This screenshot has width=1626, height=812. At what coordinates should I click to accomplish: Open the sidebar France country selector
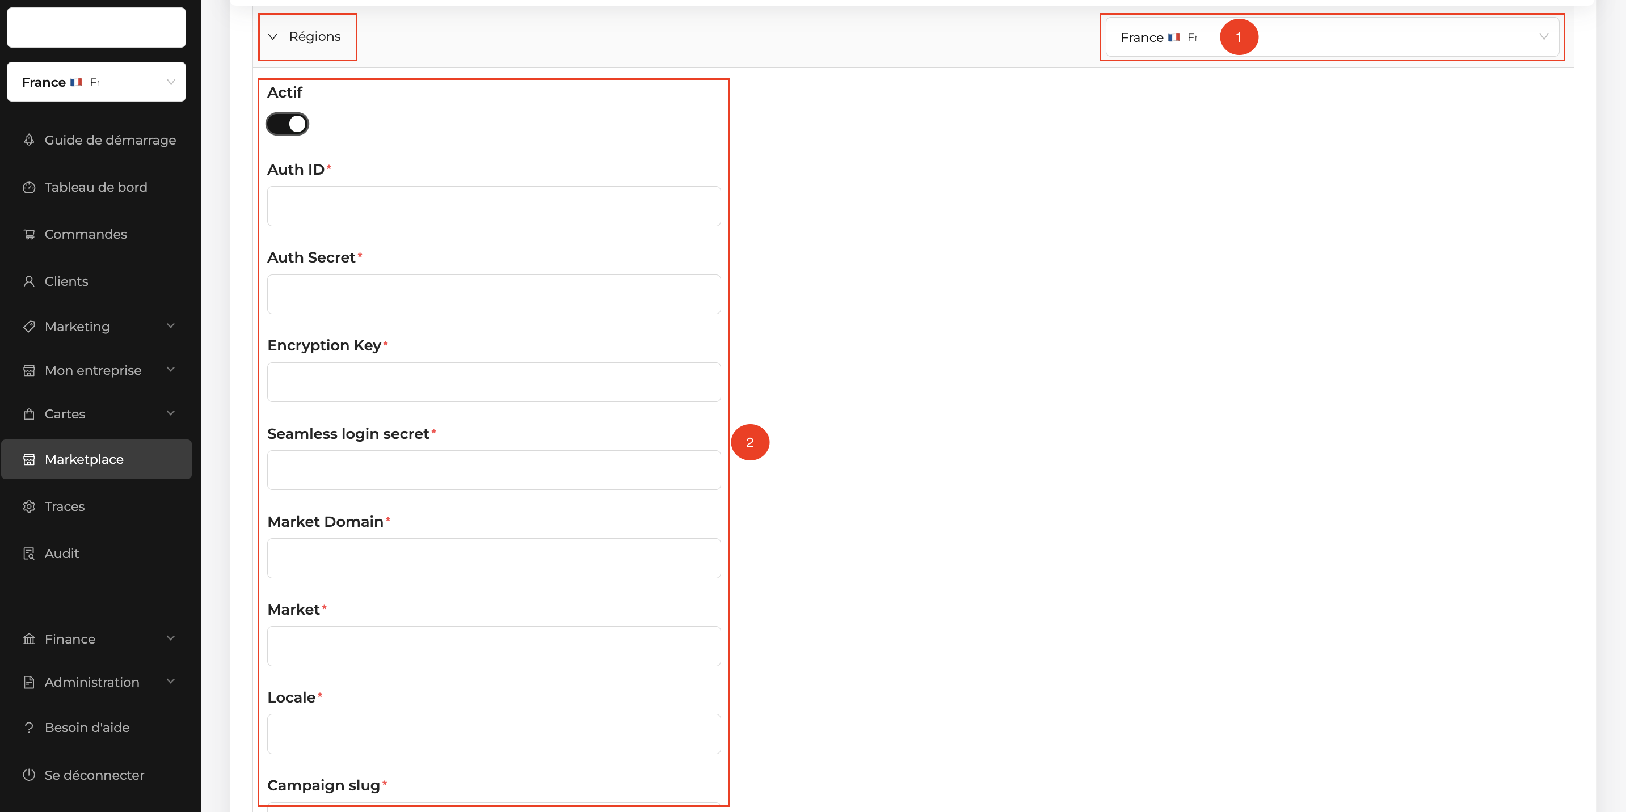[x=96, y=82]
